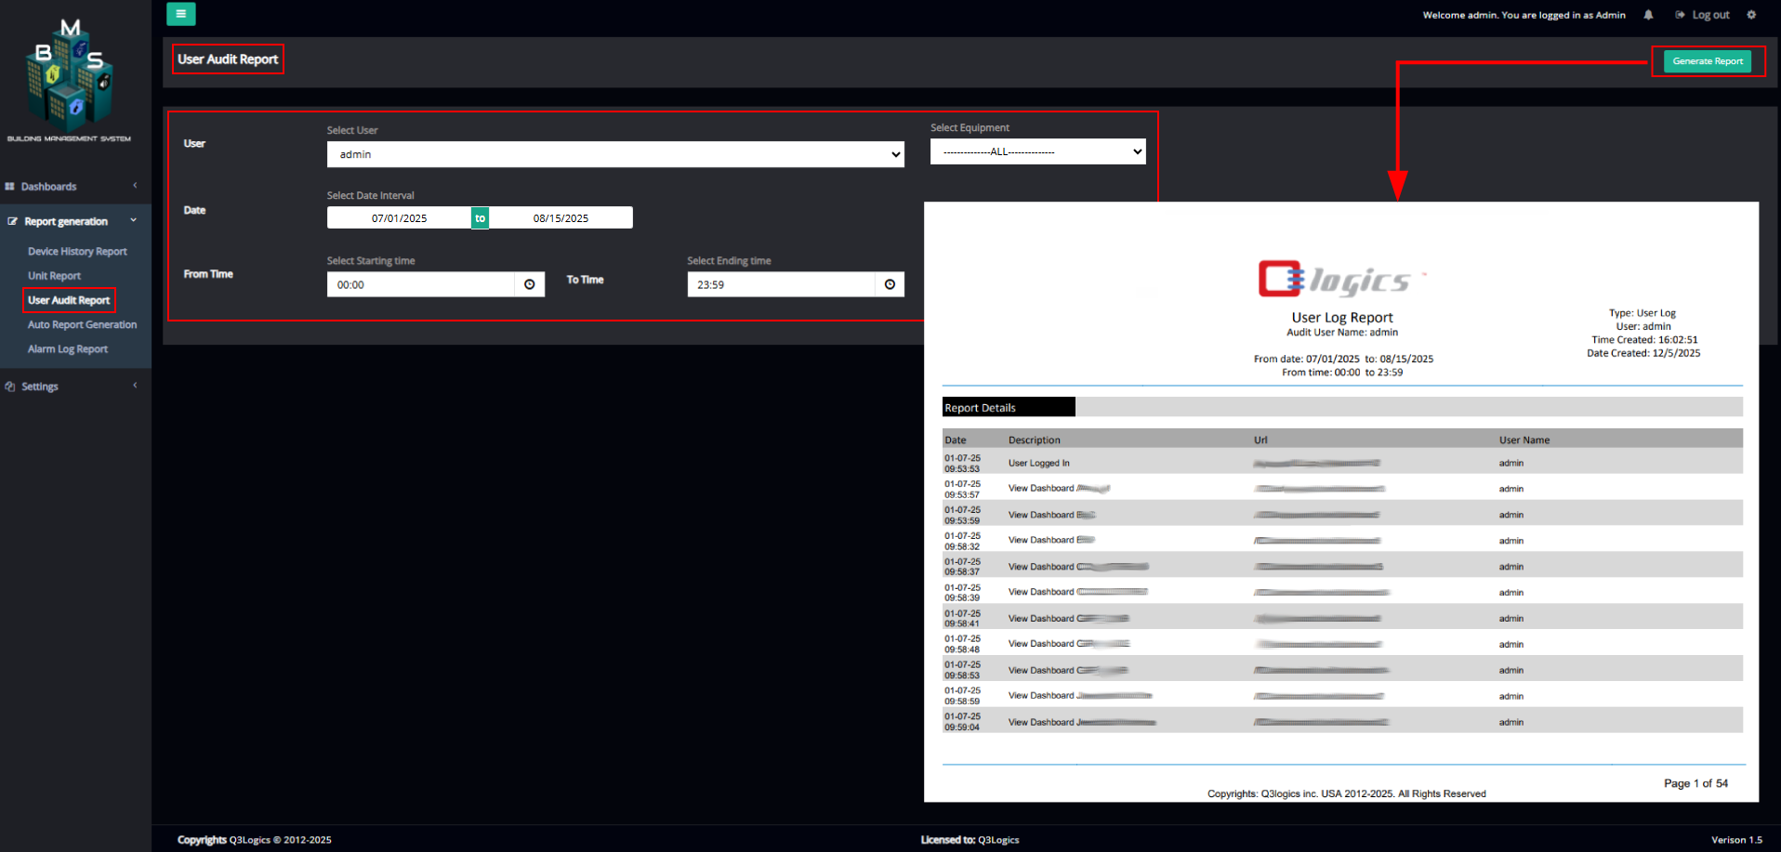Click the Dashboards grid icon in sidebar
The width and height of the screenshot is (1781, 852).
click(x=10, y=186)
